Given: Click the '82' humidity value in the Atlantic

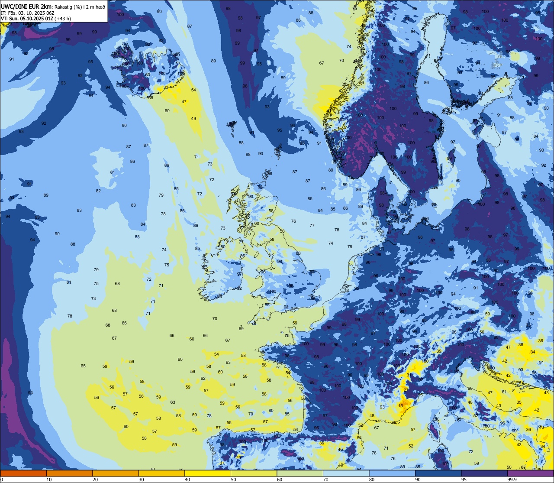Looking at the screenshot, I should pyautogui.click(x=98, y=191).
